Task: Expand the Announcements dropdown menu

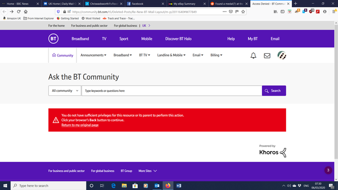Action: [x=93, y=55]
